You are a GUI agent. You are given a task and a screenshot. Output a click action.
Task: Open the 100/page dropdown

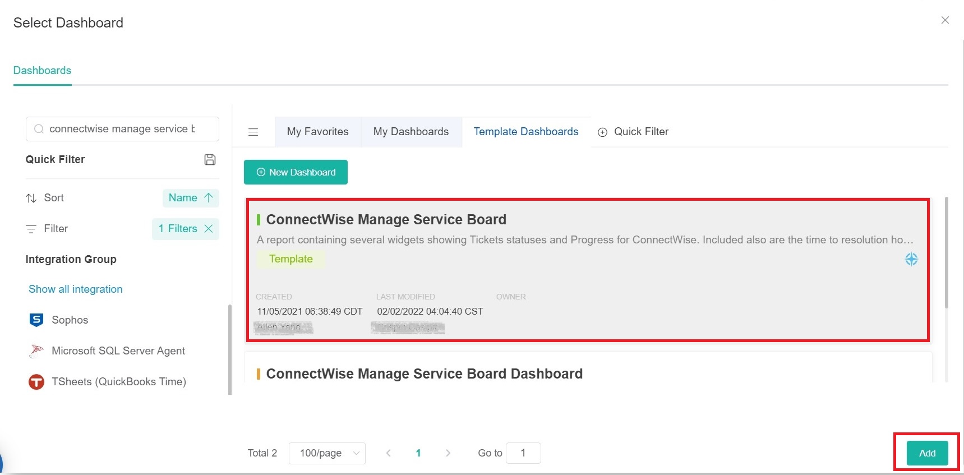(327, 453)
